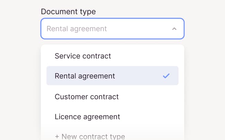Select the Licence agreement option

[x=87, y=117]
